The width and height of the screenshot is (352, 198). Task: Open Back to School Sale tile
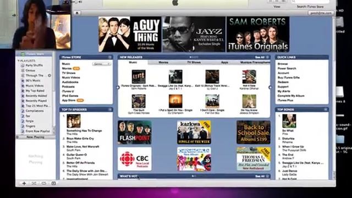pos(254,132)
